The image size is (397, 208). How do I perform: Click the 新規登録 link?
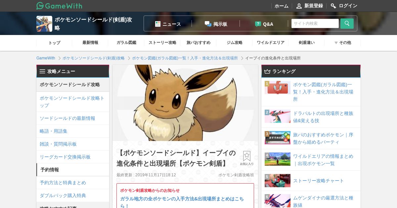click(x=314, y=6)
